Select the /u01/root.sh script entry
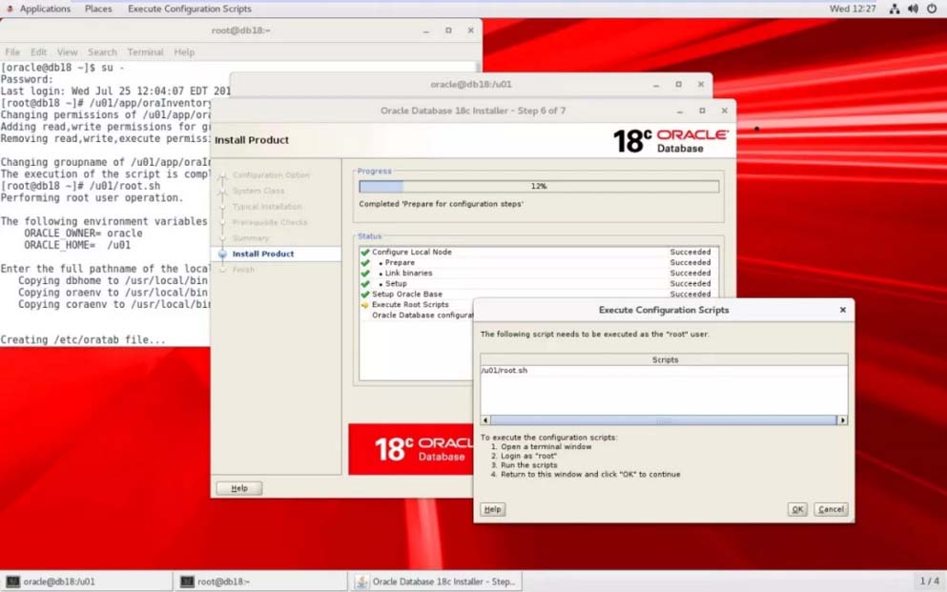Screen dimensions: 947x592 coord(505,370)
